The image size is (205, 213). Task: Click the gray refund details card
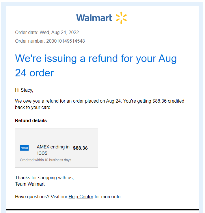tap(57, 148)
